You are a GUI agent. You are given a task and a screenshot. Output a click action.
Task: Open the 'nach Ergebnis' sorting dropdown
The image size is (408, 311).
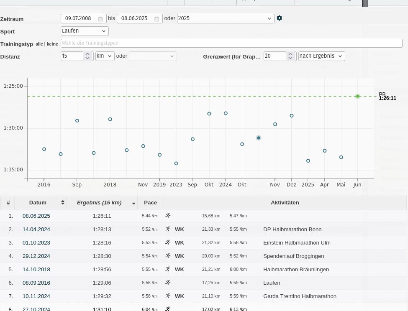(322, 56)
